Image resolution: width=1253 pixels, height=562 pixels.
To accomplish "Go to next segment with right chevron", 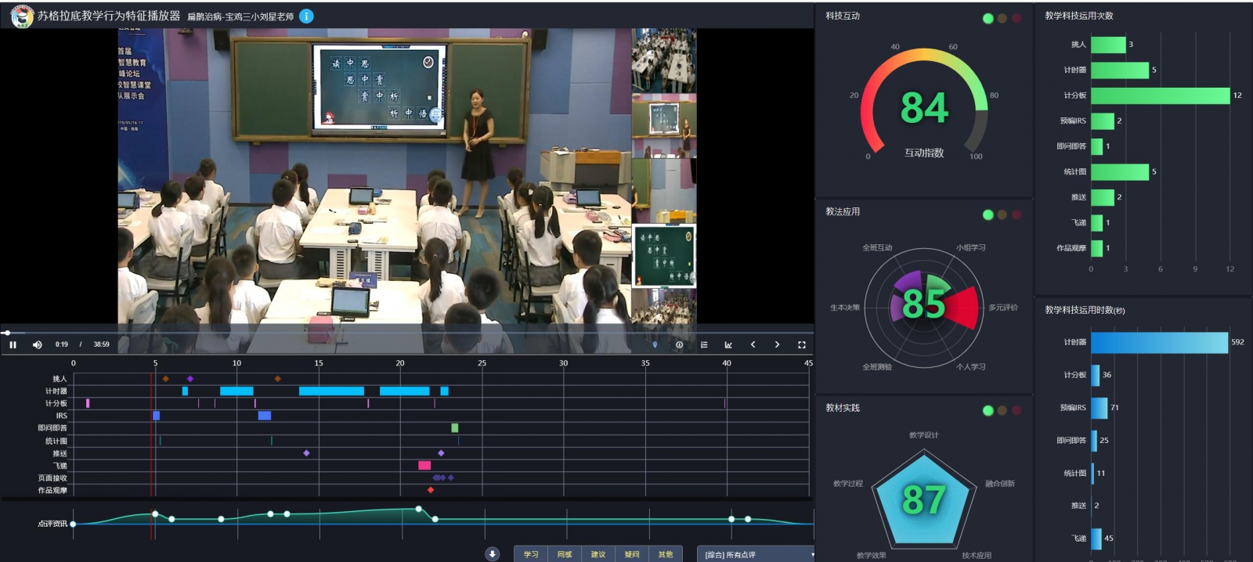I will point(777,344).
